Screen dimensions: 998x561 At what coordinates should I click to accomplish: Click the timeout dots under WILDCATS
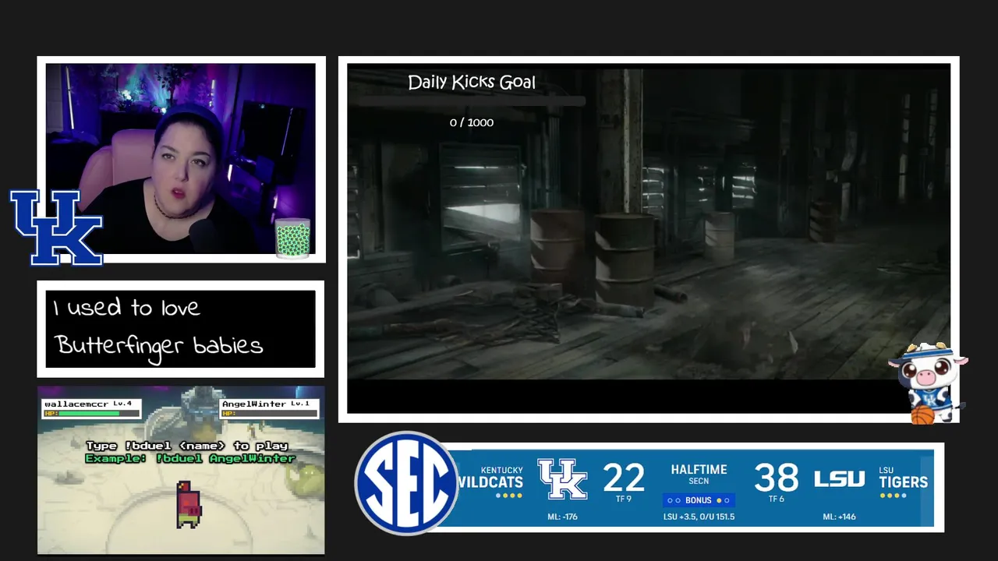[509, 496]
